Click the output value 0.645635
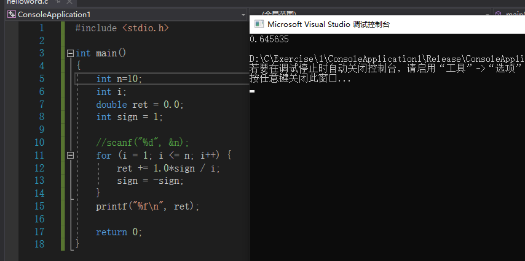 point(269,39)
